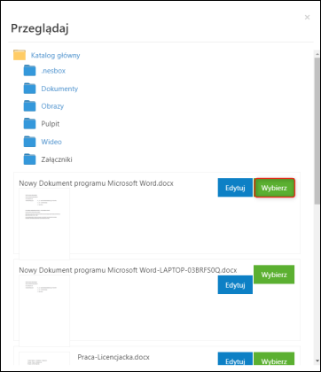Close the Przeglądaj dialog
321x372 pixels.
[x=307, y=18]
